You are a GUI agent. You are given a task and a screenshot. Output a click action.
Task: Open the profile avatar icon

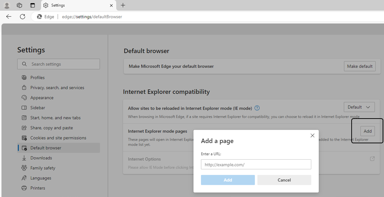coord(7,5)
